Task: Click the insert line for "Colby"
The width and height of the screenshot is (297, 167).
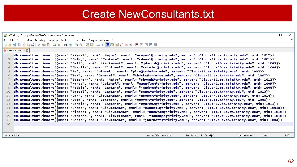Action: coord(144,59)
